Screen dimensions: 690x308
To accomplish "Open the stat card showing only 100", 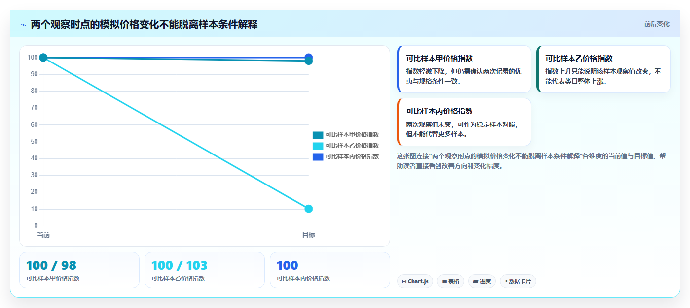I will pyautogui.click(x=330, y=270).
